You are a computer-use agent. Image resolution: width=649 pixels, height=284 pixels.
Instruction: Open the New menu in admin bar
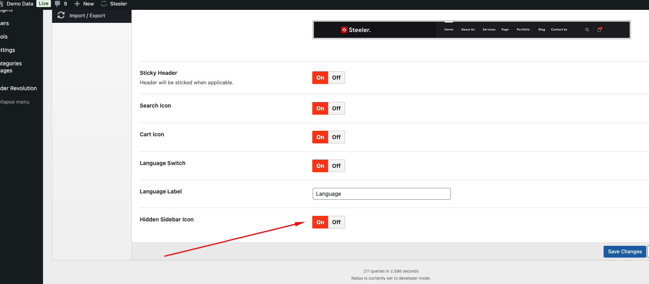click(84, 4)
